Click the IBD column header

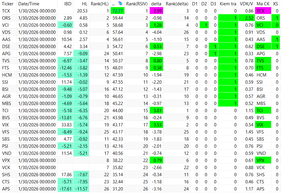(x=68, y=4)
